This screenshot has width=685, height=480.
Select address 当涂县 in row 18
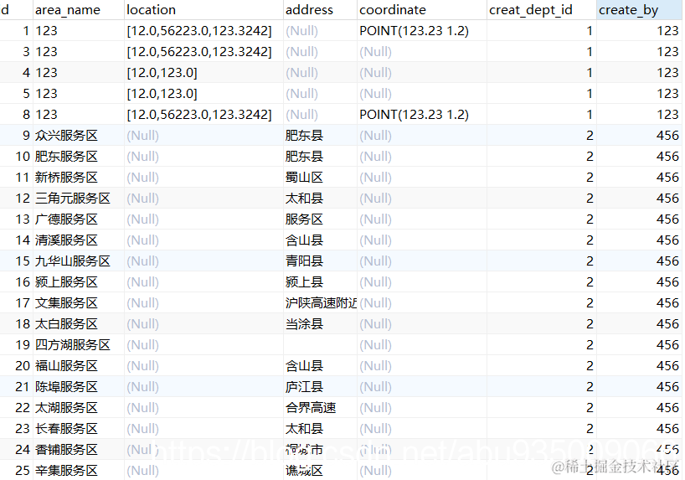coord(304,324)
